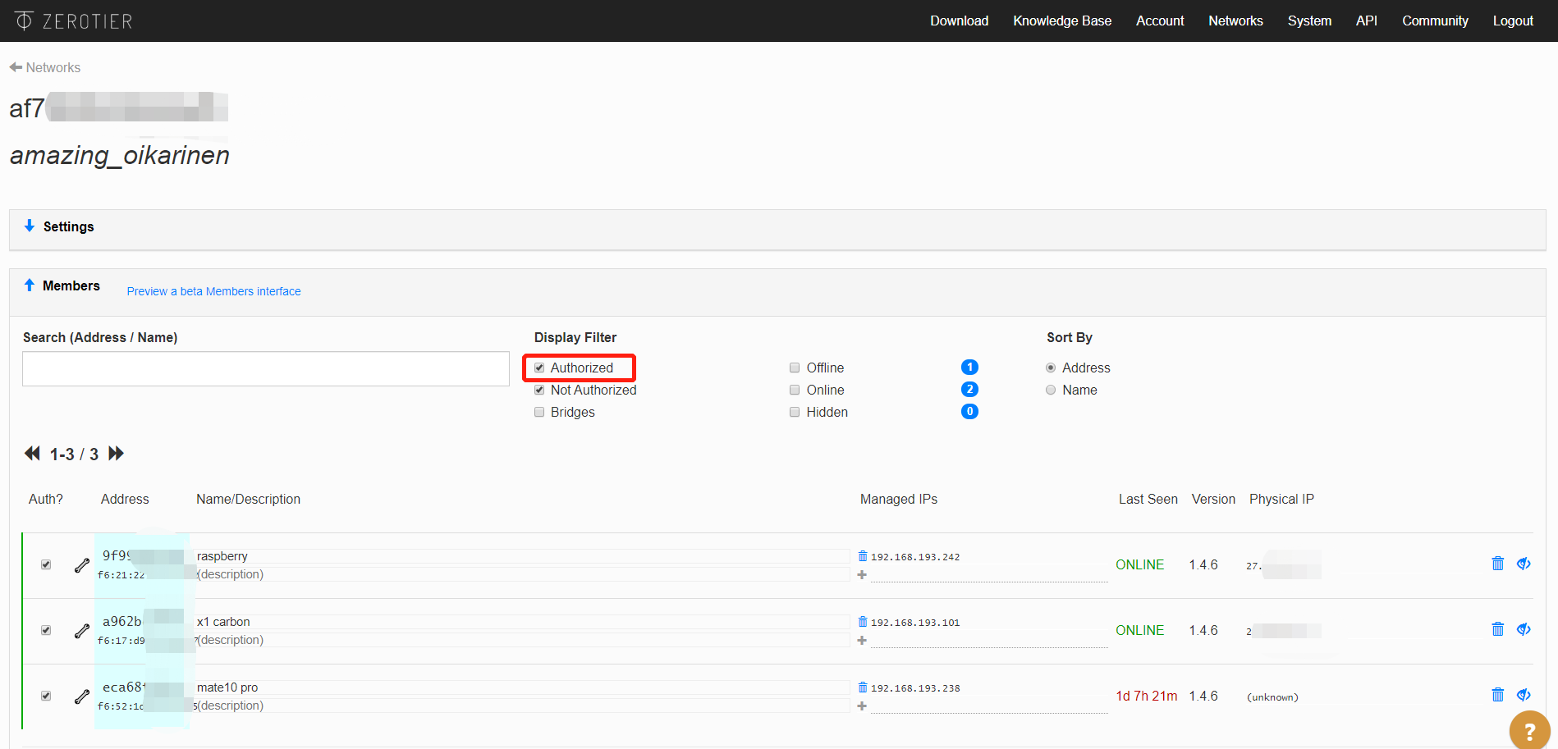Click the Hidden count badge showing 0
Image resolution: width=1558 pixels, height=749 pixels.
click(x=969, y=411)
